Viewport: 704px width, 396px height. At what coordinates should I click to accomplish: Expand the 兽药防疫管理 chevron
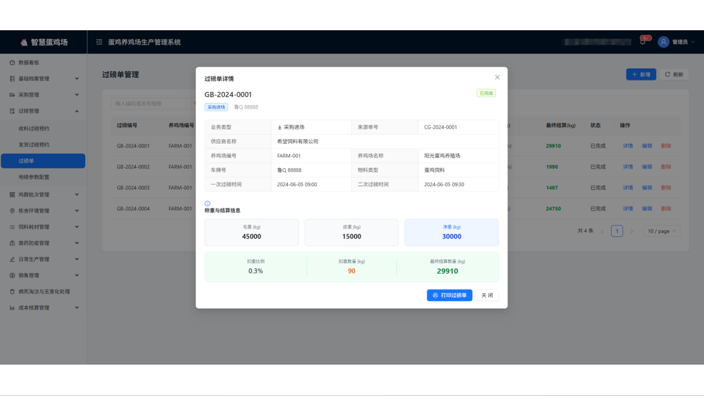pos(77,244)
